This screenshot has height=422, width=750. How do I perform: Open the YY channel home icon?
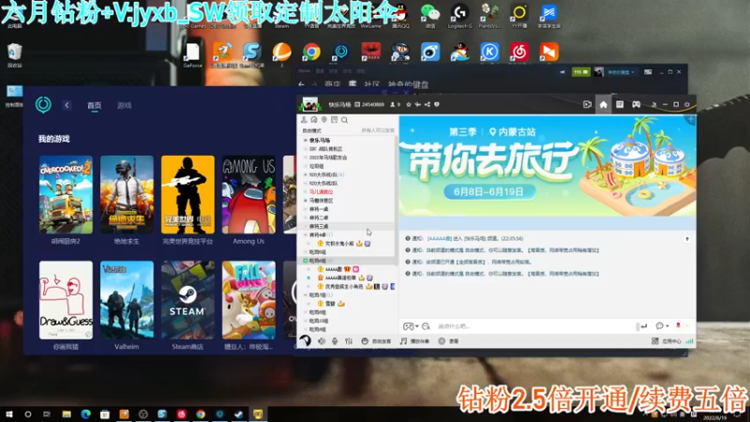(603, 104)
